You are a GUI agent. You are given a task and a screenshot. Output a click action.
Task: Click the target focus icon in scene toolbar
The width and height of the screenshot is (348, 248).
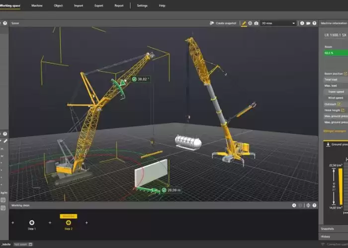tap(250, 23)
